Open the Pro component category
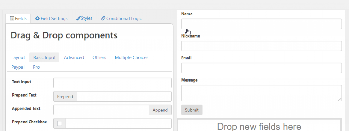349x131 pixels. pos(36,67)
